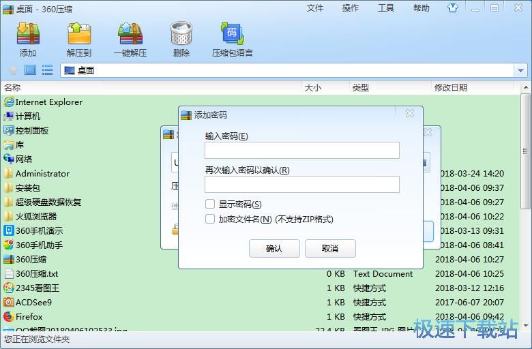Select the Administrator folder icon
Viewport: 532px width, 349px height.
(9, 173)
